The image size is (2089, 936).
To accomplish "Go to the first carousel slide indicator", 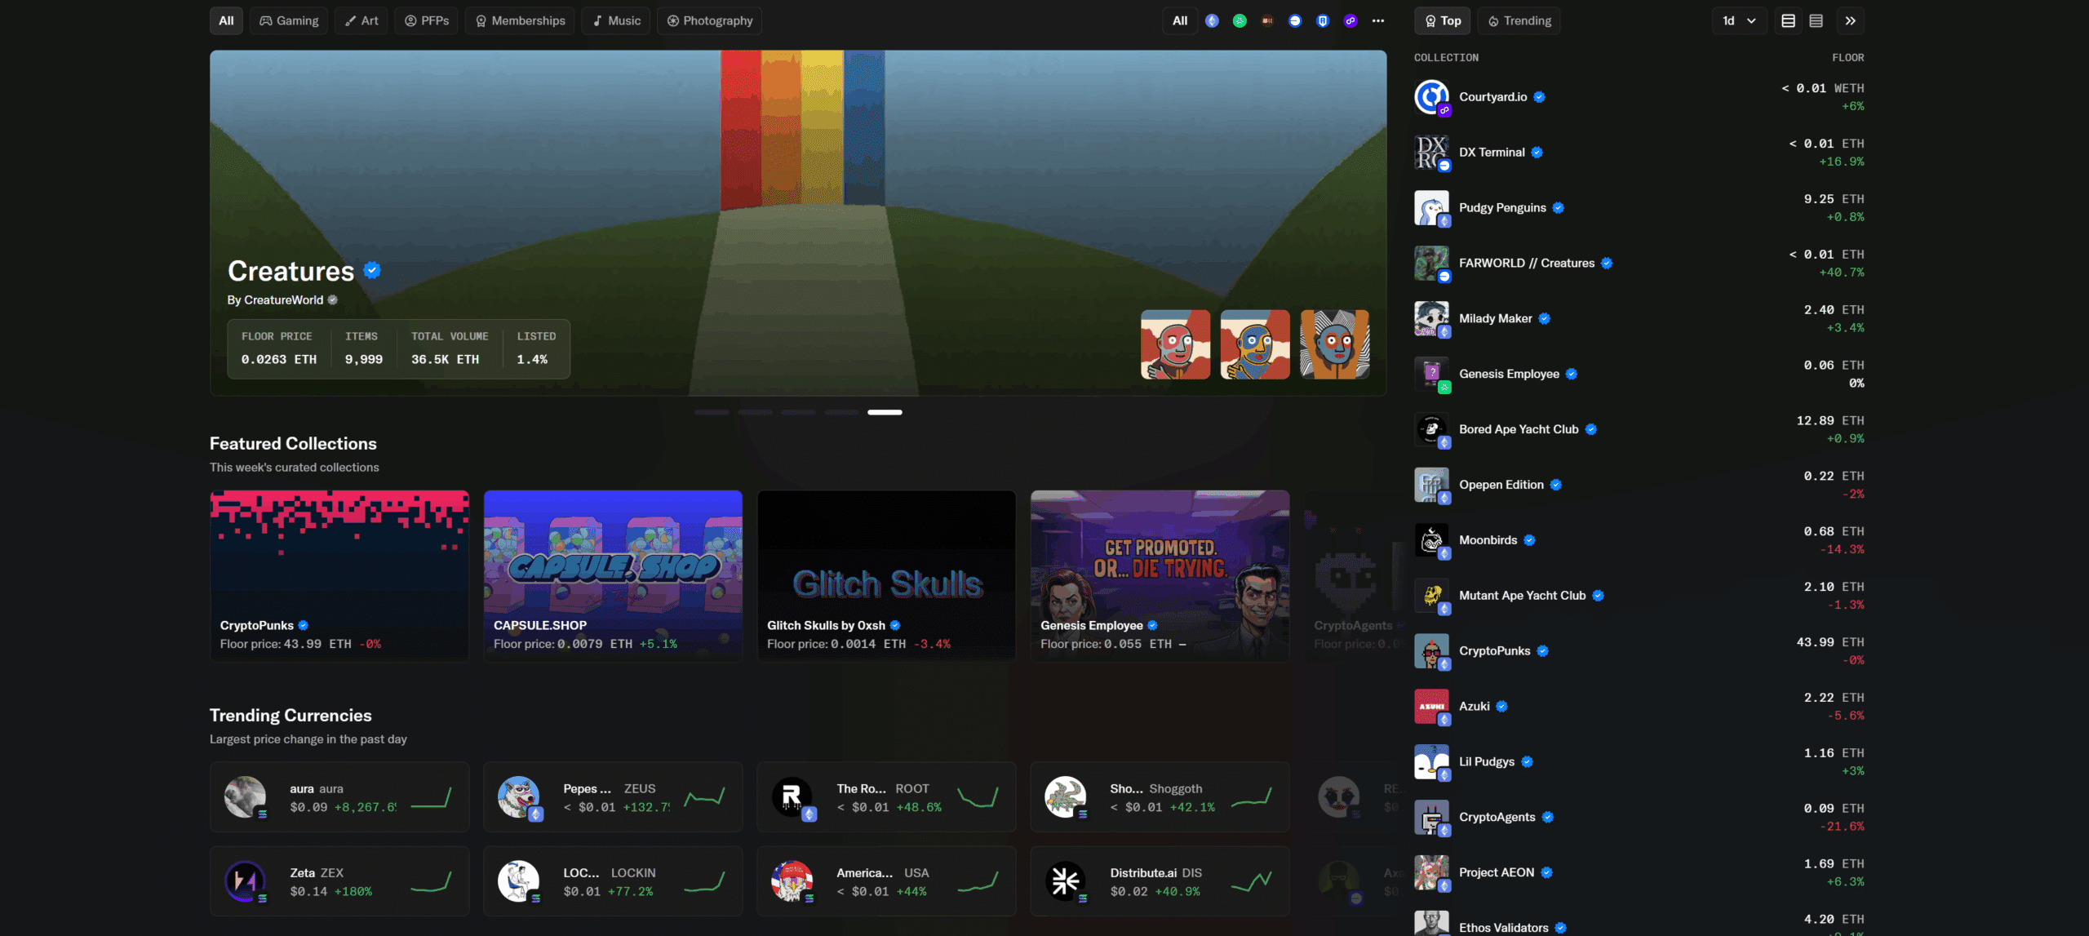I will tap(712, 412).
